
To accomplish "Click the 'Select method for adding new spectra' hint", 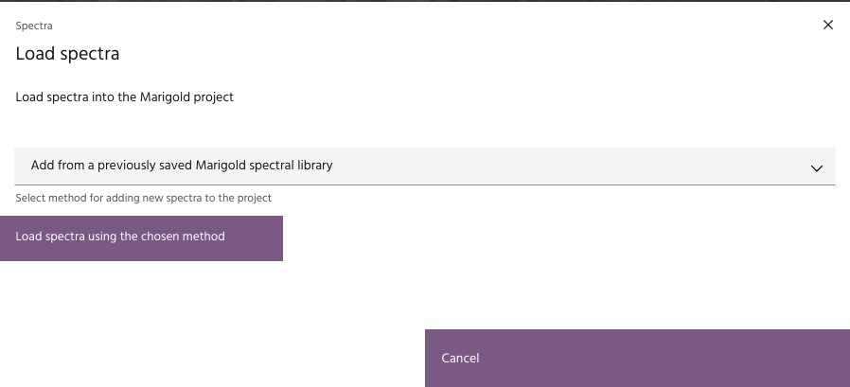I will (144, 198).
